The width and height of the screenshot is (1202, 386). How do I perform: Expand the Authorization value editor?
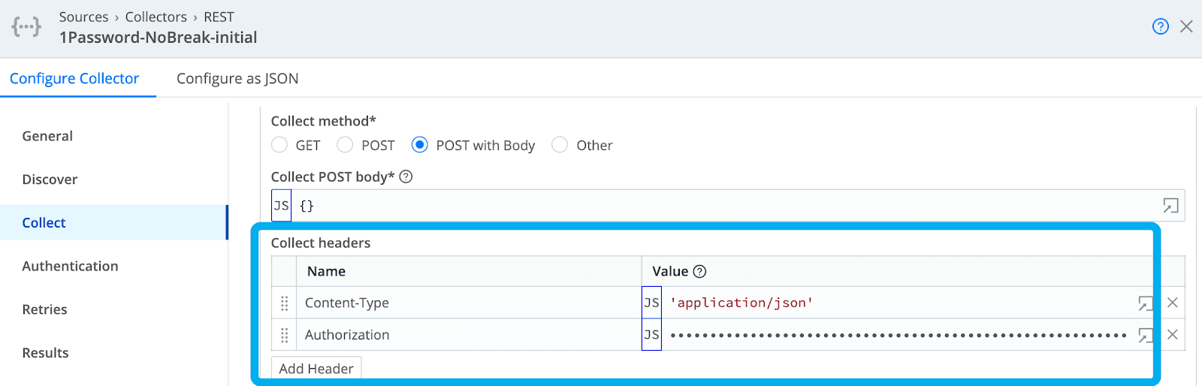tap(1145, 335)
